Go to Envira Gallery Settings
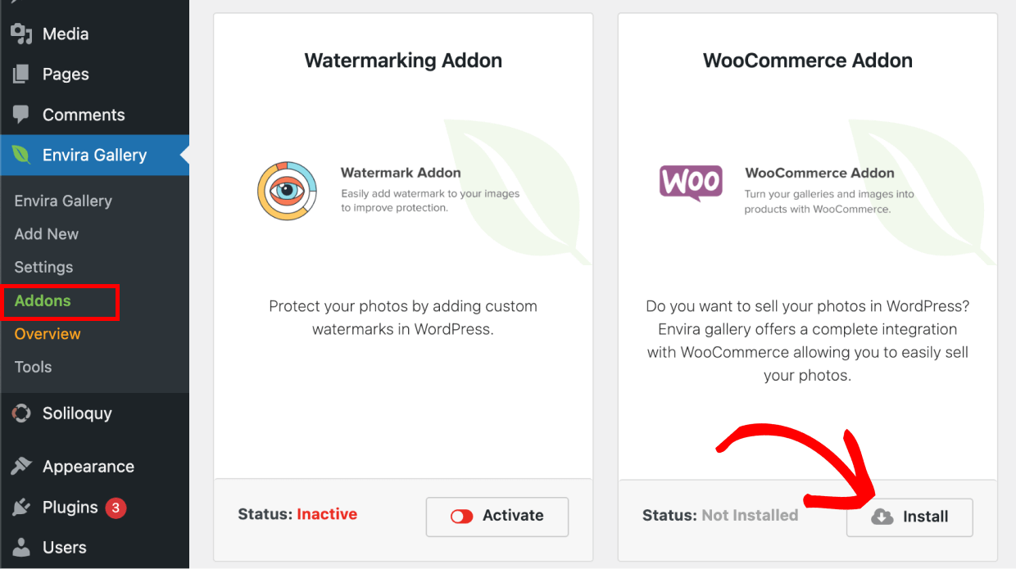This screenshot has height=569, width=1016. (x=43, y=267)
